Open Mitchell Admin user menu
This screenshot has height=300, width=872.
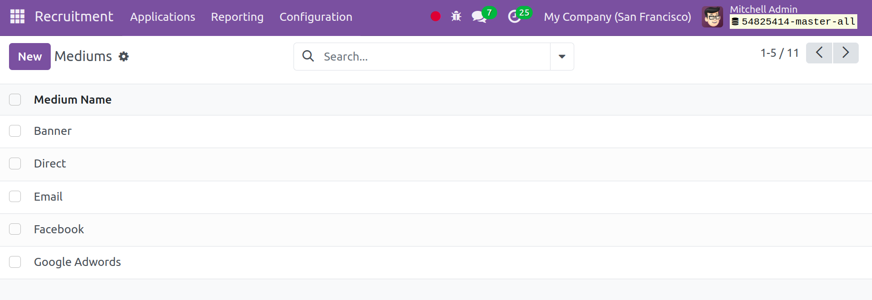pos(780,17)
